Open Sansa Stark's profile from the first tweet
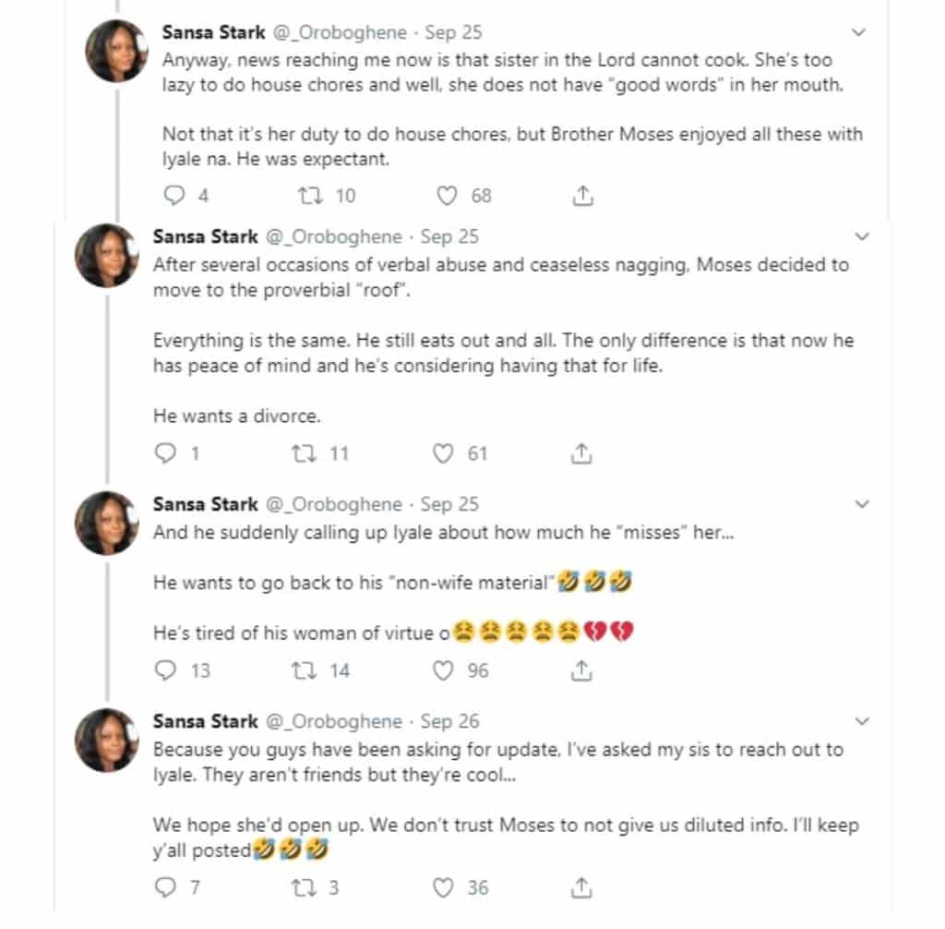945x929 pixels. coord(213,32)
